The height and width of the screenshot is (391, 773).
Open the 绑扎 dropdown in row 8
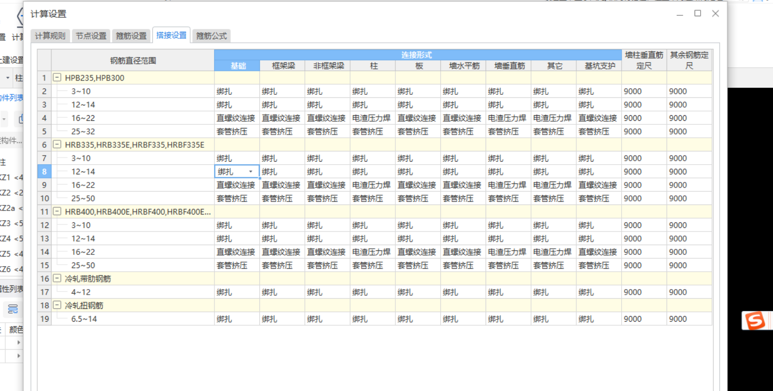pyautogui.click(x=251, y=172)
